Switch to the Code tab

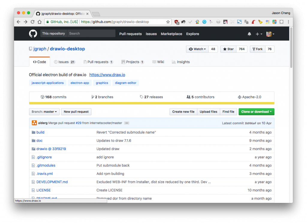pyautogui.click(x=40, y=62)
